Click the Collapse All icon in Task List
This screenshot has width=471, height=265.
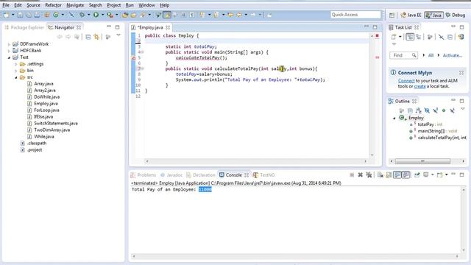[x=450, y=37]
